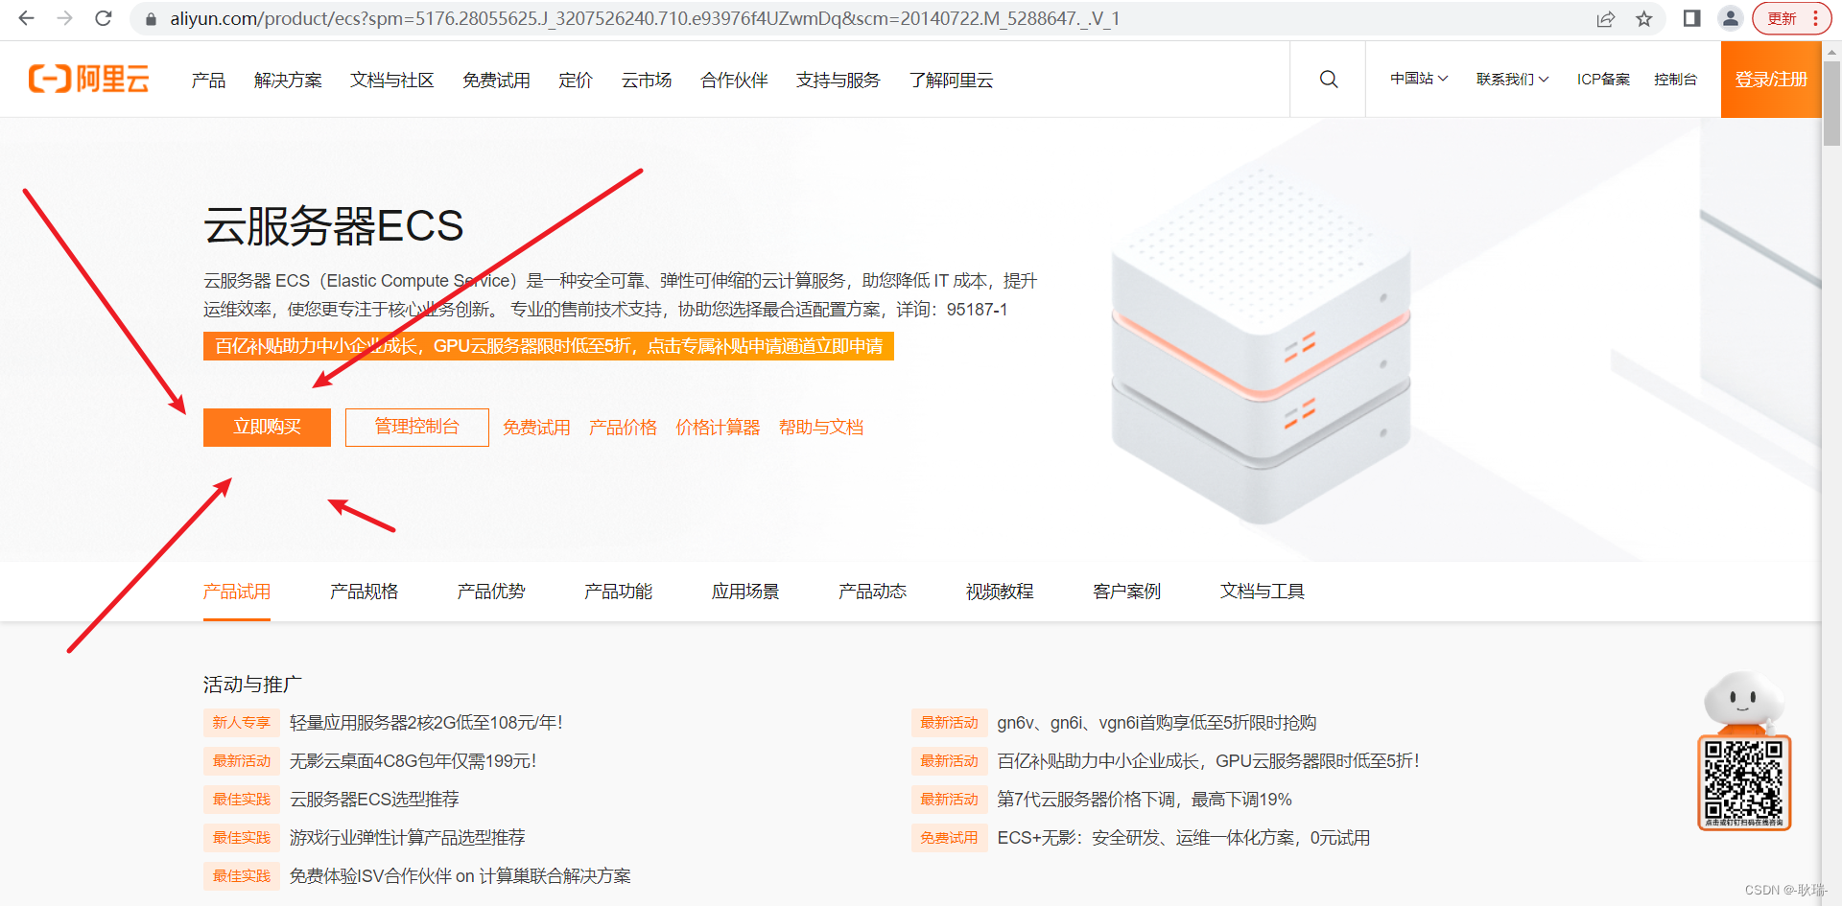Click the page vertical scrollbar thumb
The height and width of the screenshot is (906, 1842).
[x=1831, y=104]
